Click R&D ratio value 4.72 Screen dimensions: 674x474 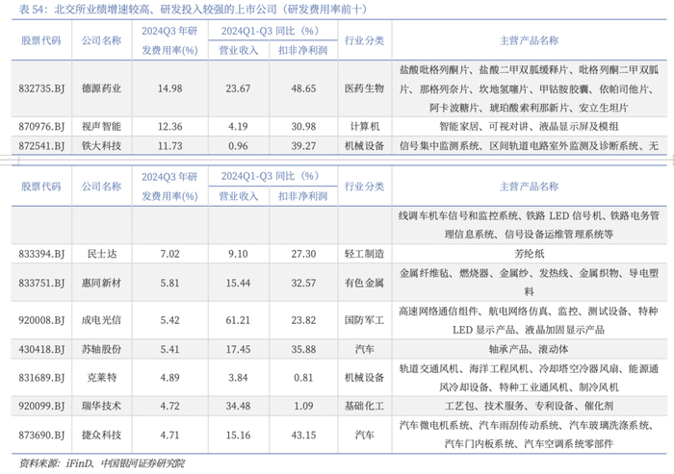point(169,406)
